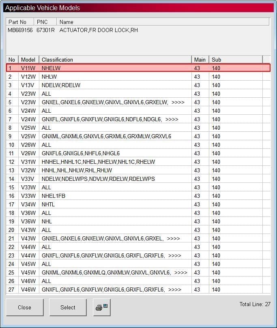Click the Classification column header

click(115, 60)
